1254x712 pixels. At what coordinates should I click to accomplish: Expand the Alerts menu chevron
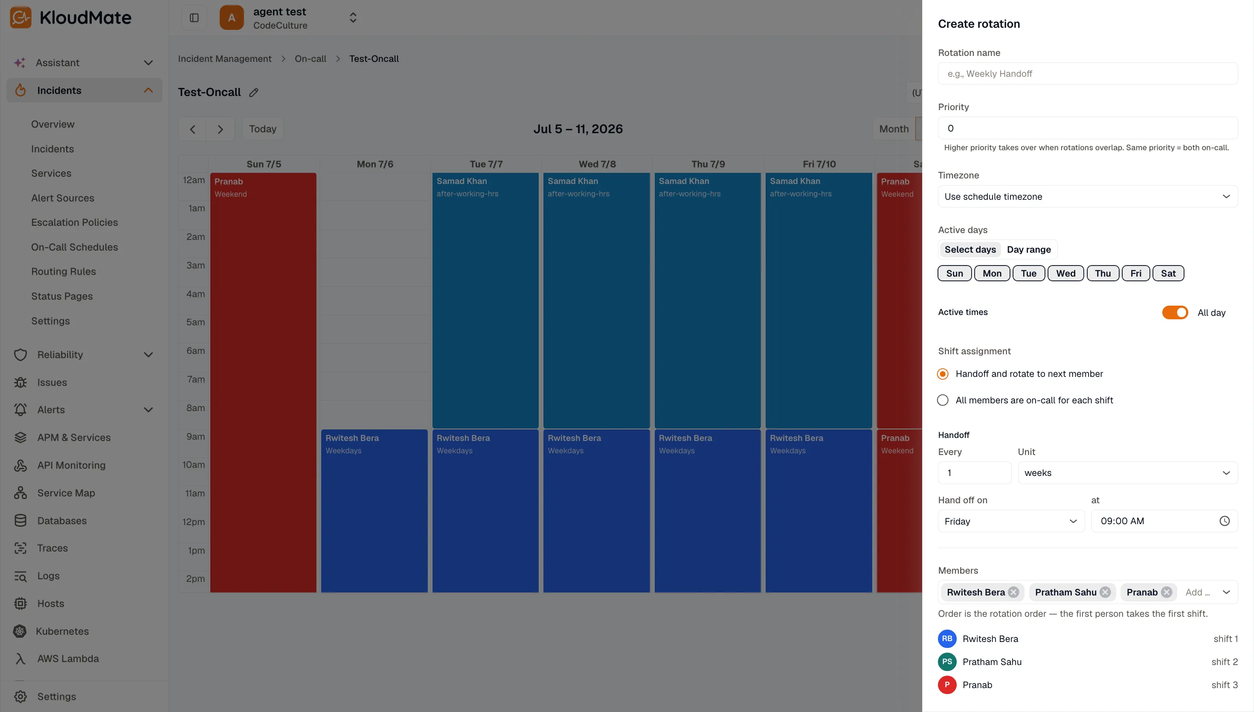[x=148, y=410]
